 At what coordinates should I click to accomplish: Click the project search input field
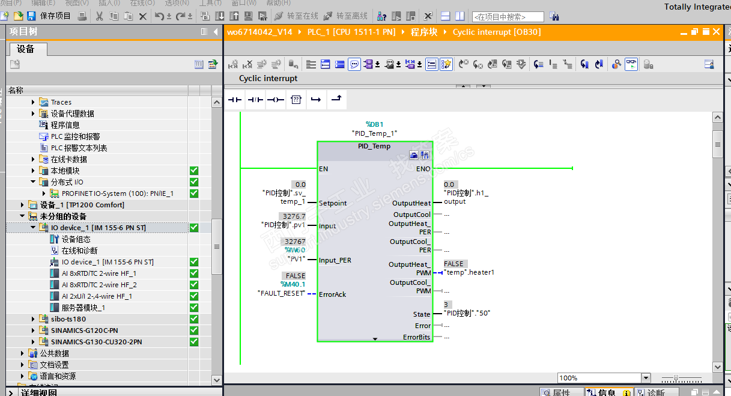tap(508, 17)
